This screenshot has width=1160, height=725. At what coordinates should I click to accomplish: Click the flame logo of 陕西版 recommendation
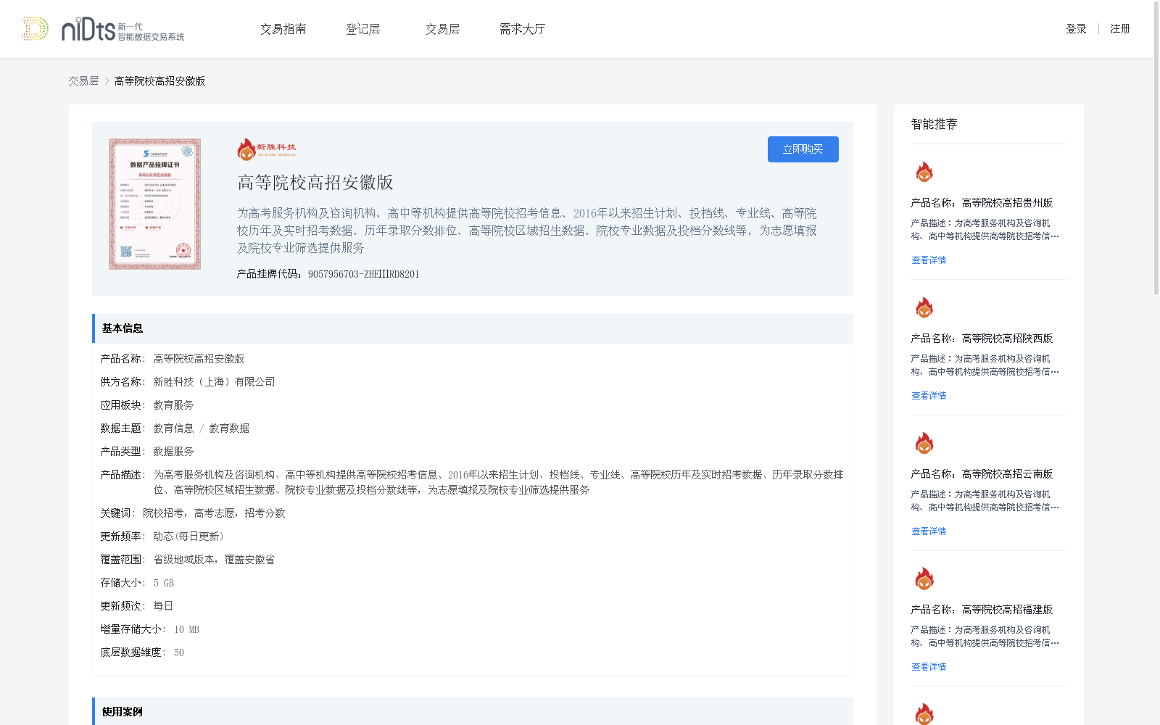(x=924, y=308)
